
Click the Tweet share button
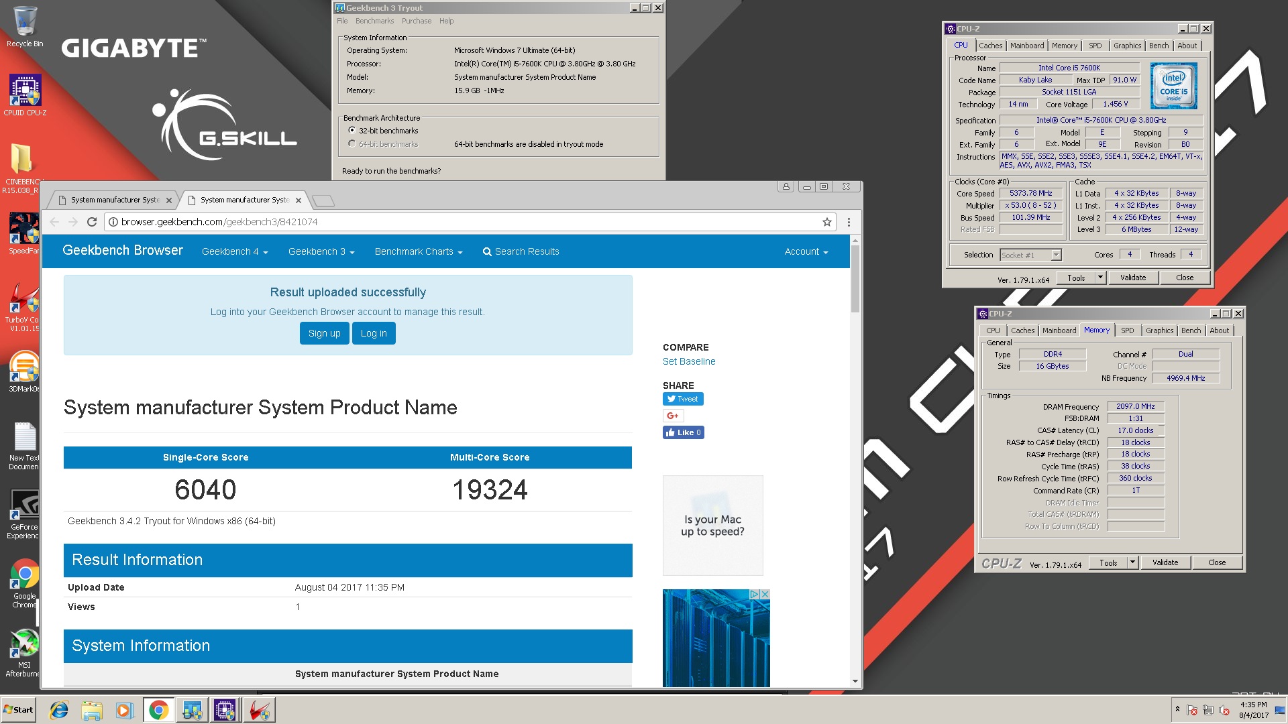click(683, 399)
